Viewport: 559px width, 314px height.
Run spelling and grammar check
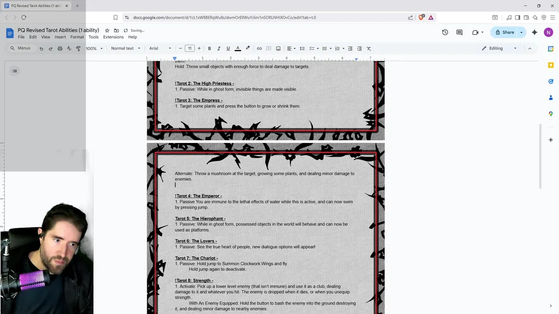tap(69, 48)
